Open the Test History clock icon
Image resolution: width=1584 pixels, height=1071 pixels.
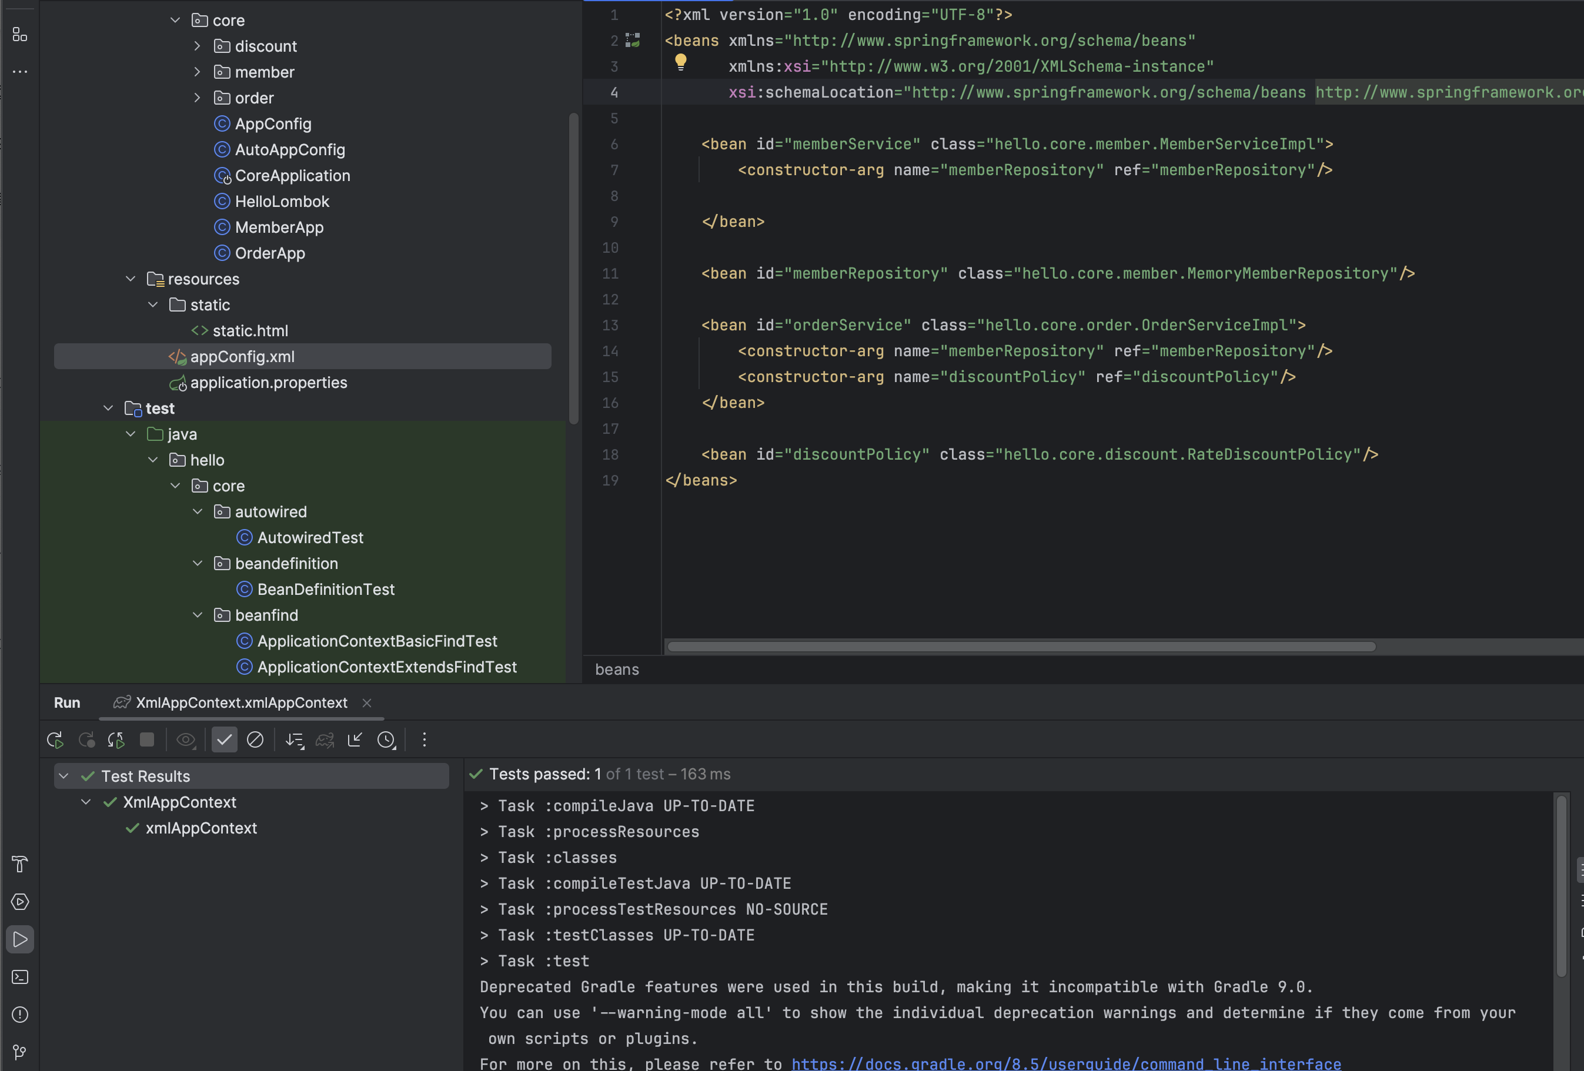tap(386, 740)
